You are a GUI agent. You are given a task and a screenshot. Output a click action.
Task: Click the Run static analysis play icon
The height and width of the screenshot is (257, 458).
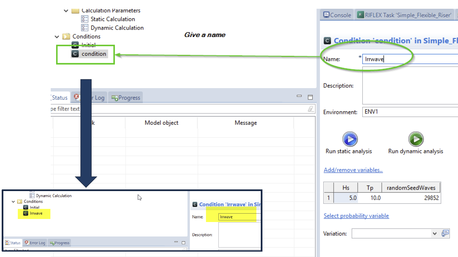coord(350,139)
